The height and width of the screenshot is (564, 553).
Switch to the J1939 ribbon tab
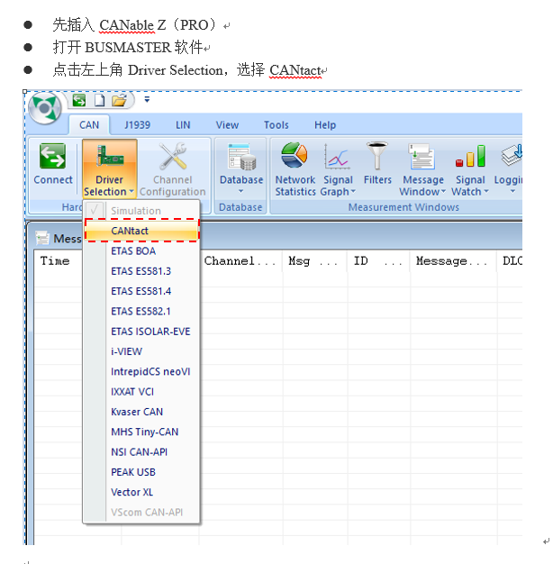[138, 125]
